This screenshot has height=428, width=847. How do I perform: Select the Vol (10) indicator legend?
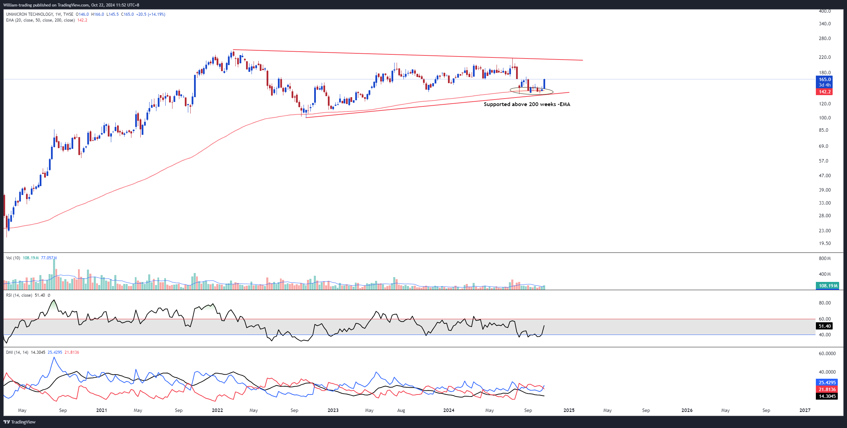click(13, 258)
